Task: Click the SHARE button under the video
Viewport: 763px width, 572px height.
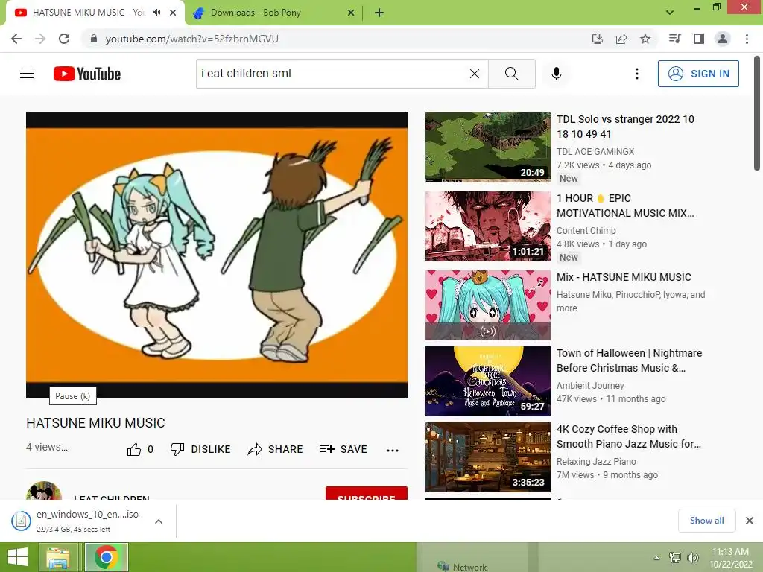Action: point(276,449)
